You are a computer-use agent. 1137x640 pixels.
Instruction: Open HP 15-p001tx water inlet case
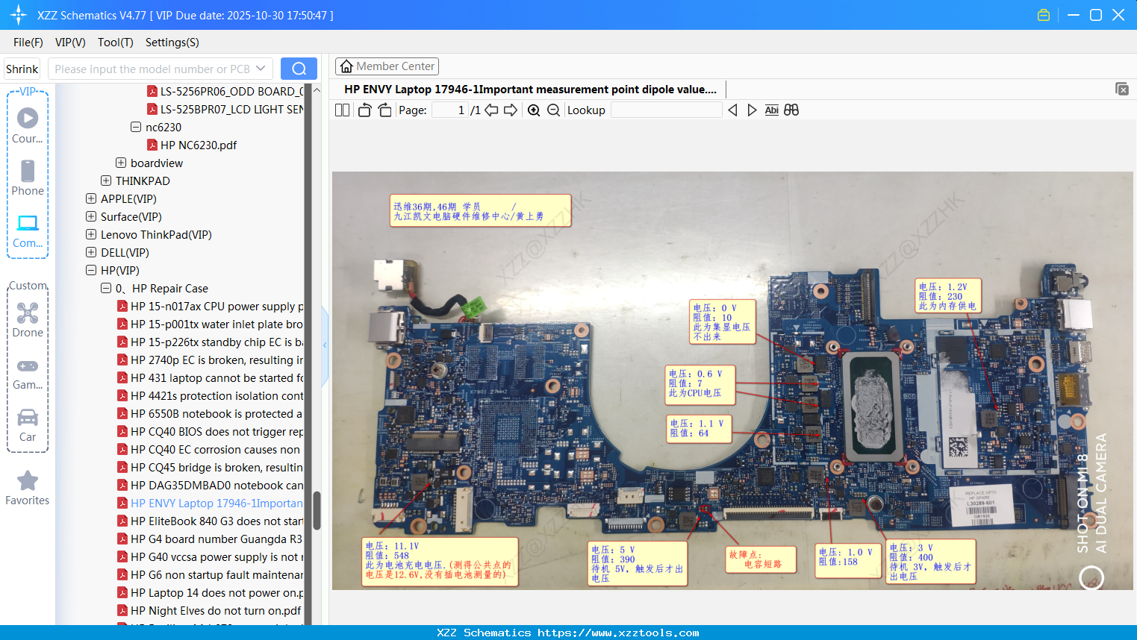tap(210, 324)
